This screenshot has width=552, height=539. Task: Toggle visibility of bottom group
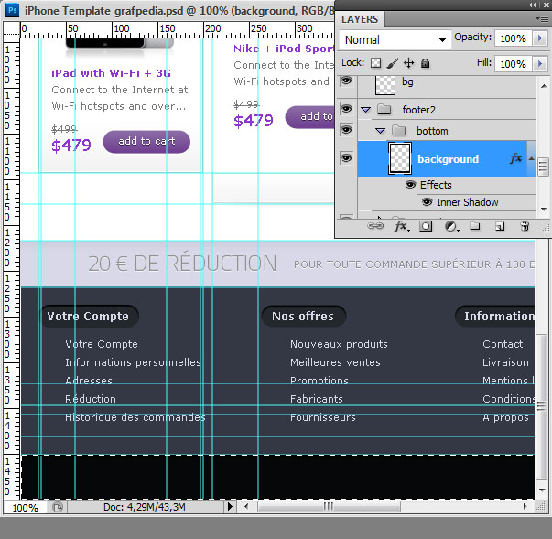(346, 130)
